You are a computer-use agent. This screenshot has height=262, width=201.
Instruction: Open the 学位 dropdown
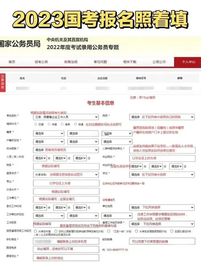pyautogui.click(x=162, y=175)
